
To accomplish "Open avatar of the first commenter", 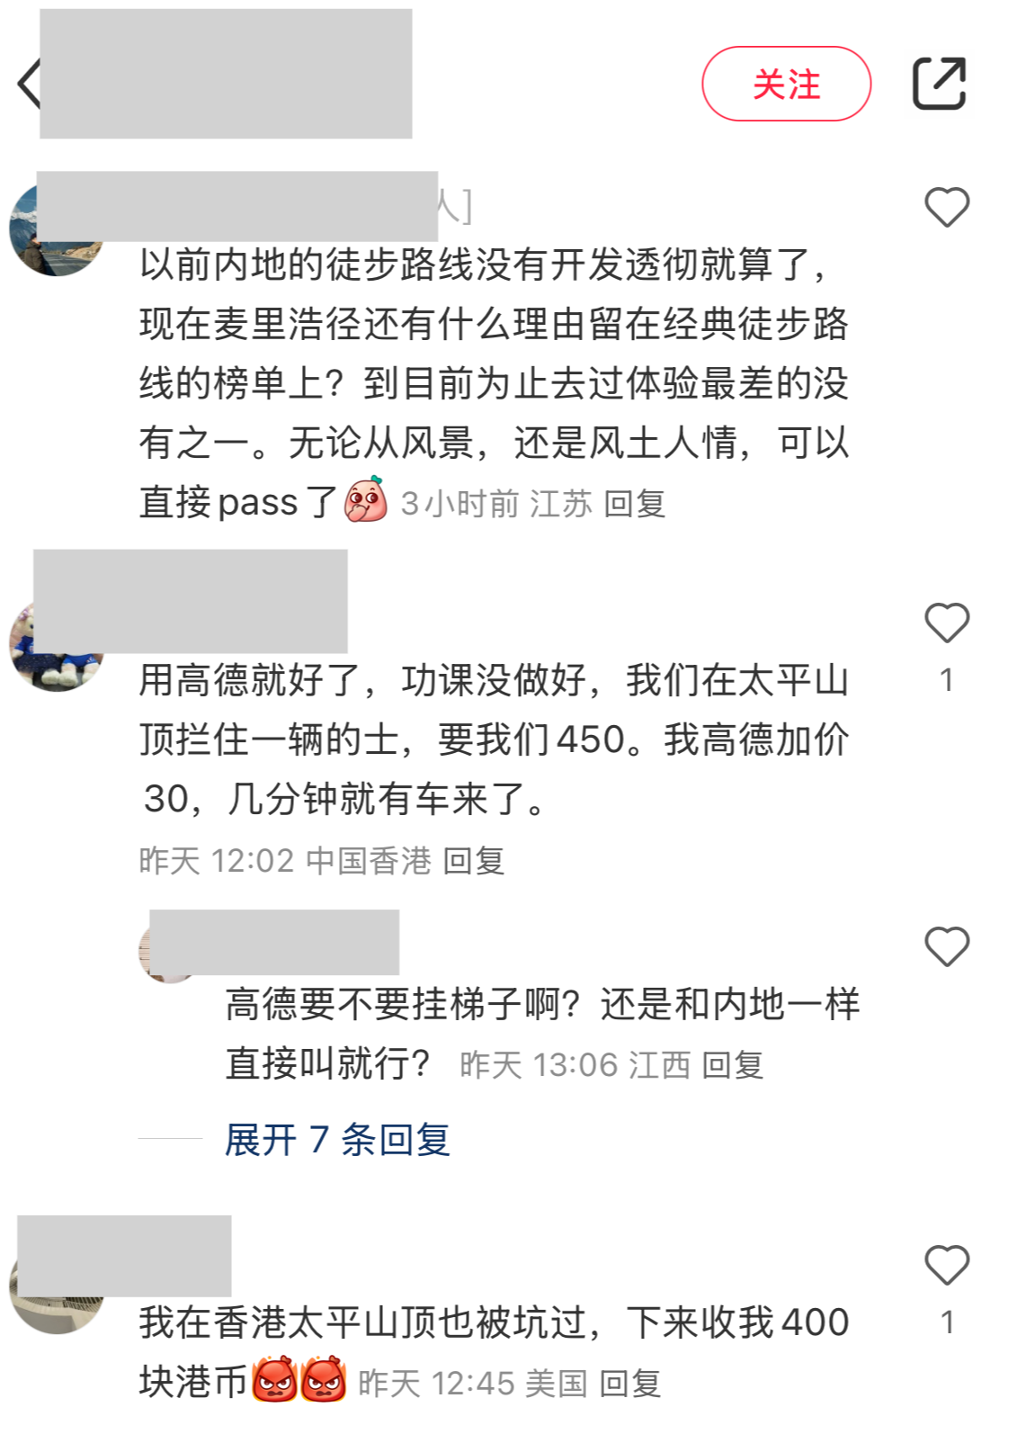I will click(56, 230).
